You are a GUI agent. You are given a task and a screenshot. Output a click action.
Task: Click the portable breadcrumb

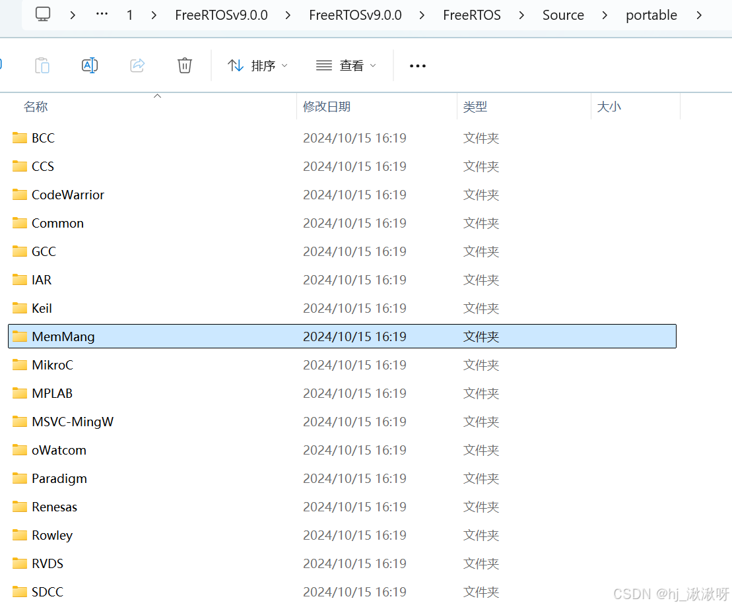click(x=651, y=15)
